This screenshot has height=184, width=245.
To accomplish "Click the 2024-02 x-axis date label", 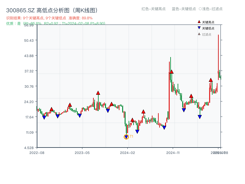I will click(128, 152).
